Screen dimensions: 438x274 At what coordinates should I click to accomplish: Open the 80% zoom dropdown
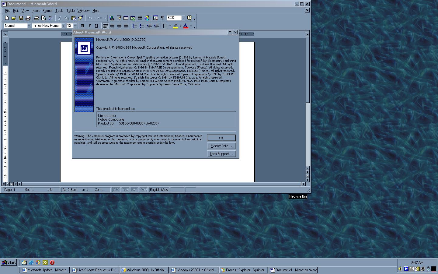click(183, 18)
